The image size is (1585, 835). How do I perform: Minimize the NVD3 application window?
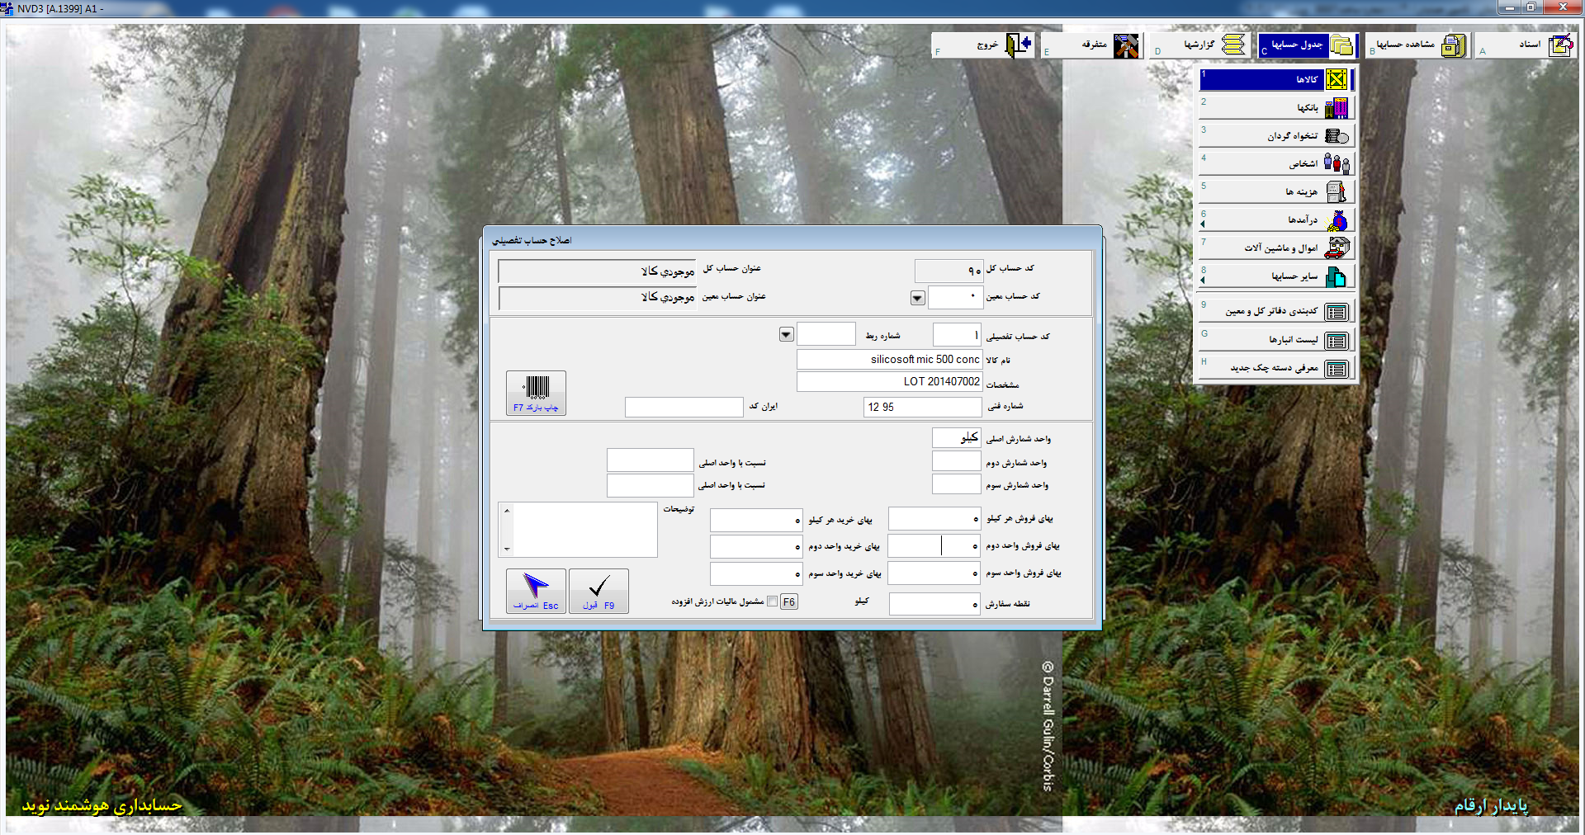coord(1510,7)
